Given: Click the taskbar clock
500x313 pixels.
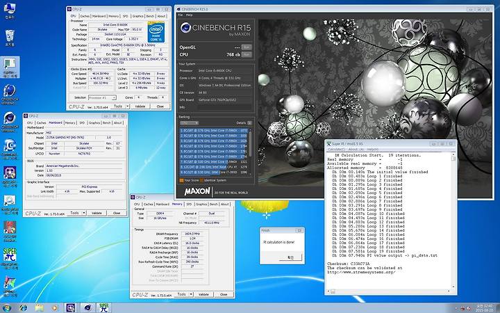Looking at the screenshot, I should click(483, 308).
